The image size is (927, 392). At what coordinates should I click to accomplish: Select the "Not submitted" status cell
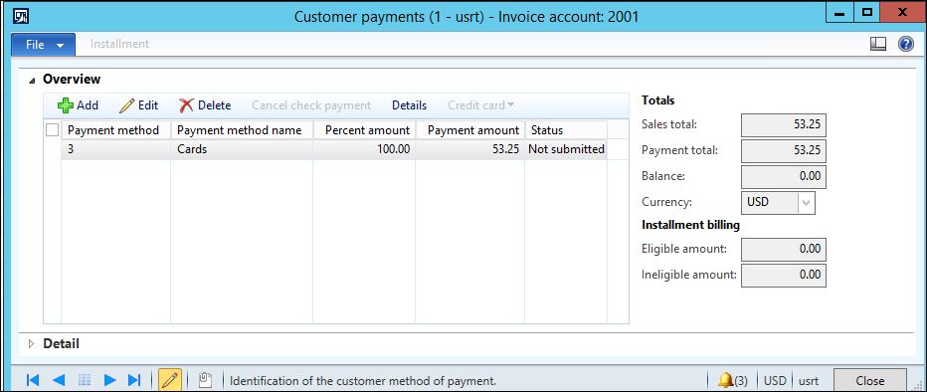[x=566, y=149]
